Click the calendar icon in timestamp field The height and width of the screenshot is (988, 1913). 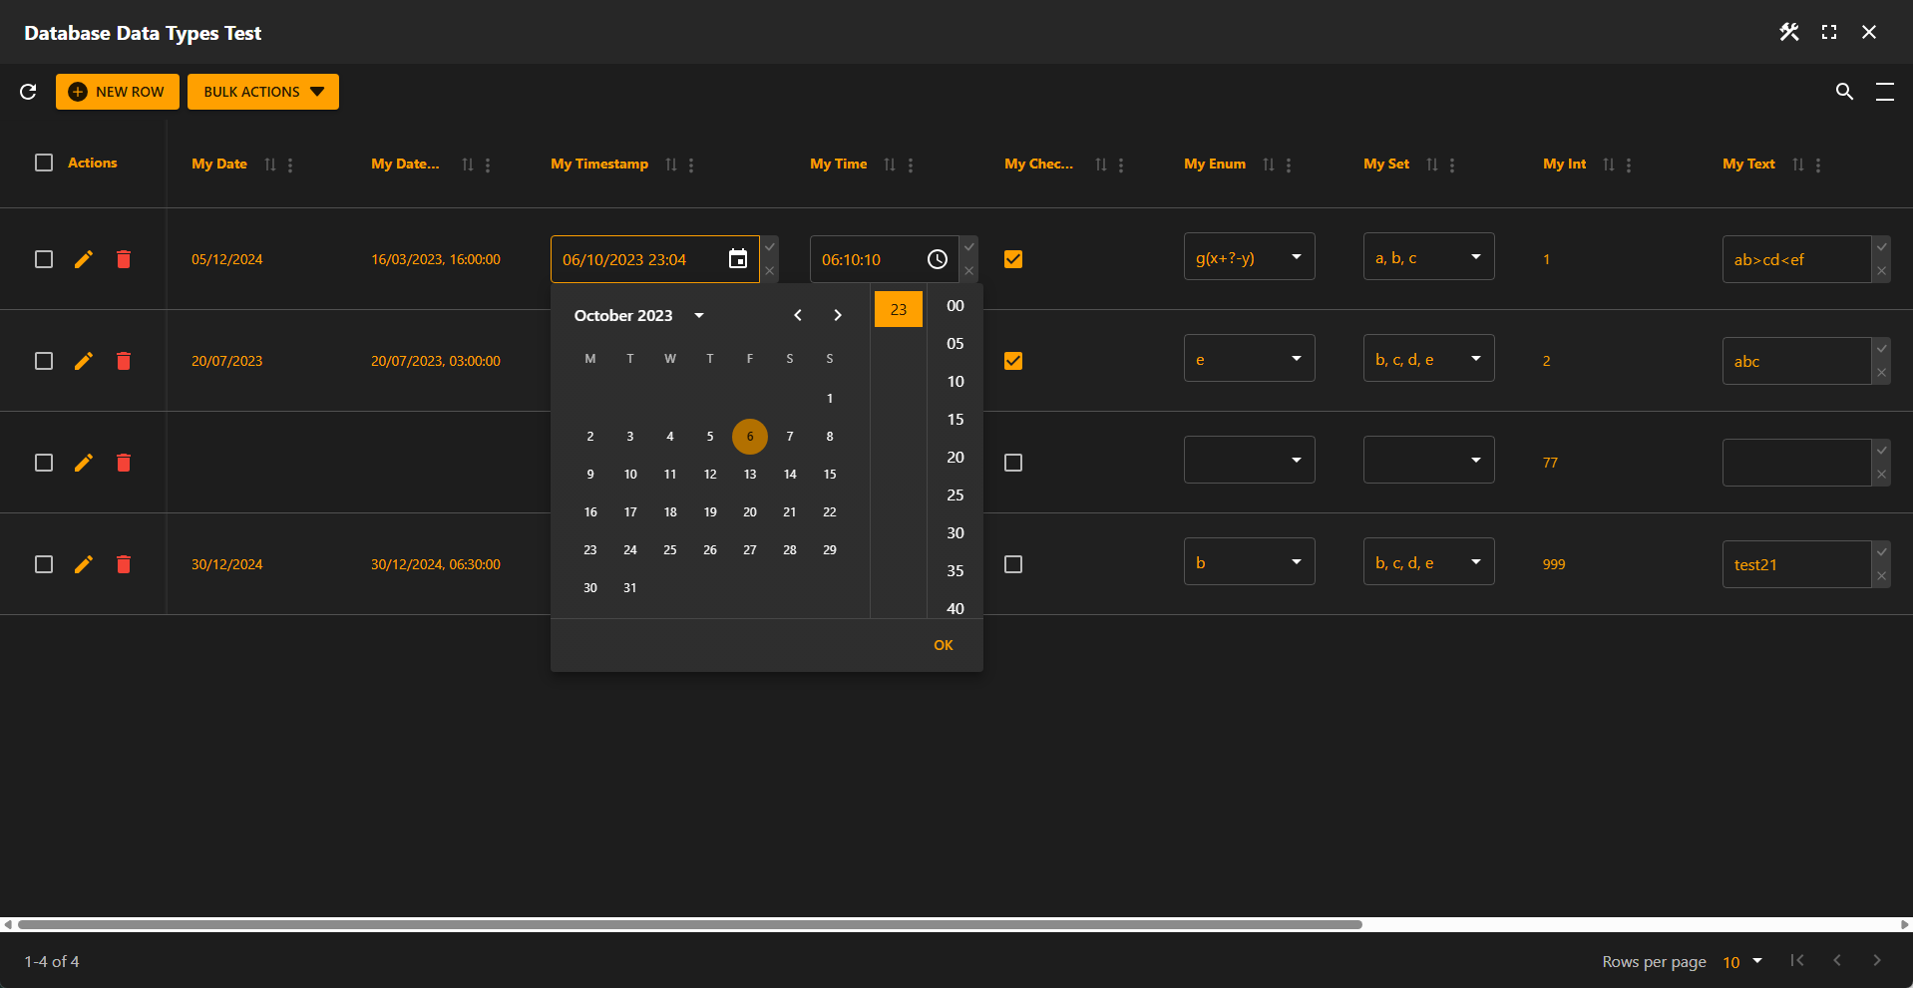pos(738,259)
